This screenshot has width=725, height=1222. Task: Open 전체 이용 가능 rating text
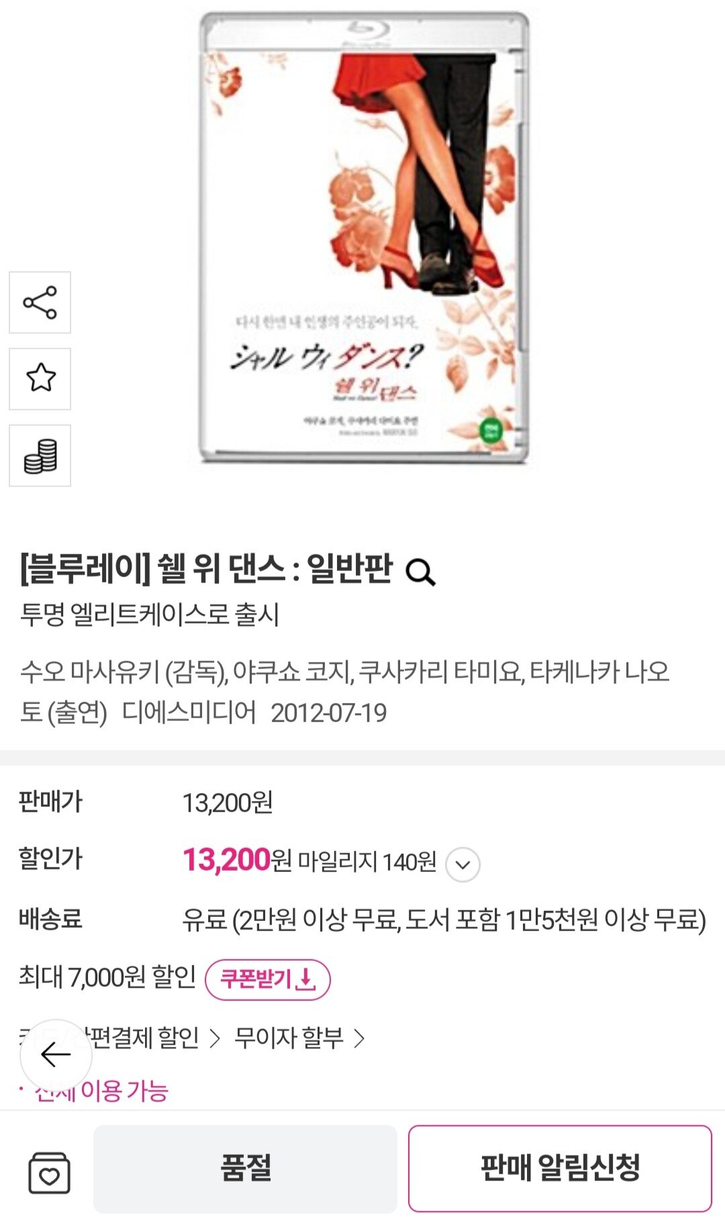click(101, 1091)
